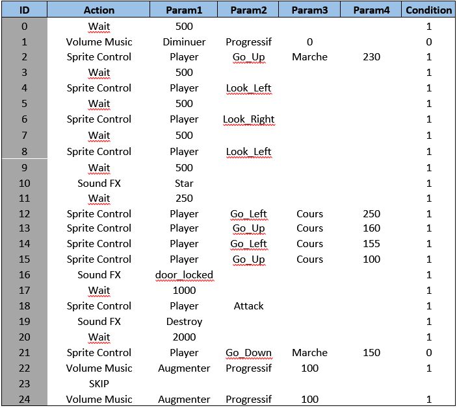Click the Diminuer cell in row 1
The image size is (457, 408).
click(184, 42)
